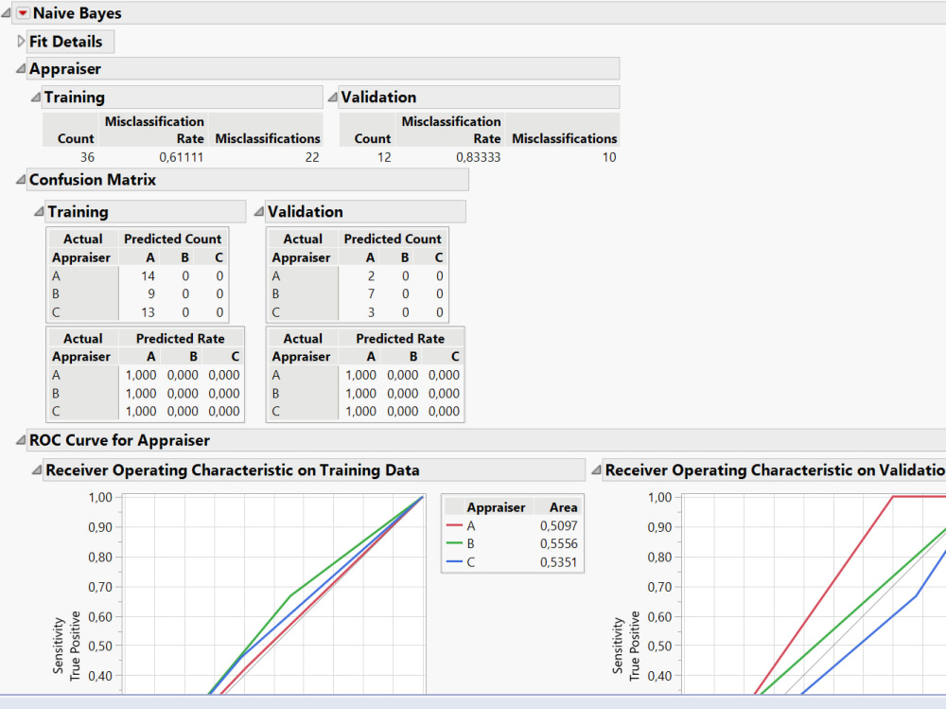The width and height of the screenshot is (946, 709).
Task: Select training predicted count 13 for C
Action: point(148,312)
